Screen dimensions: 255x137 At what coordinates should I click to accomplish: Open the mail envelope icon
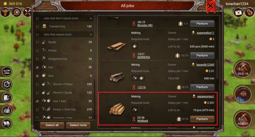238,12
